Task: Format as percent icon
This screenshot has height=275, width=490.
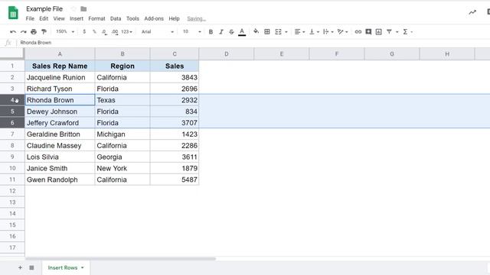Action: (x=94, y=32)
